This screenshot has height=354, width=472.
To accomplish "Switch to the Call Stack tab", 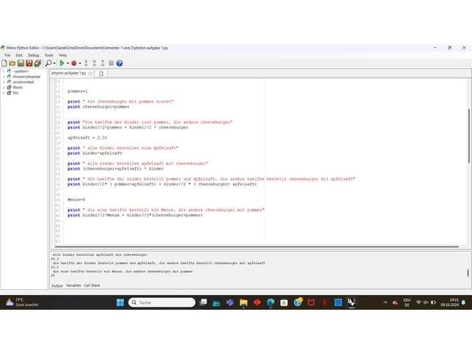I will pos(92,285).
